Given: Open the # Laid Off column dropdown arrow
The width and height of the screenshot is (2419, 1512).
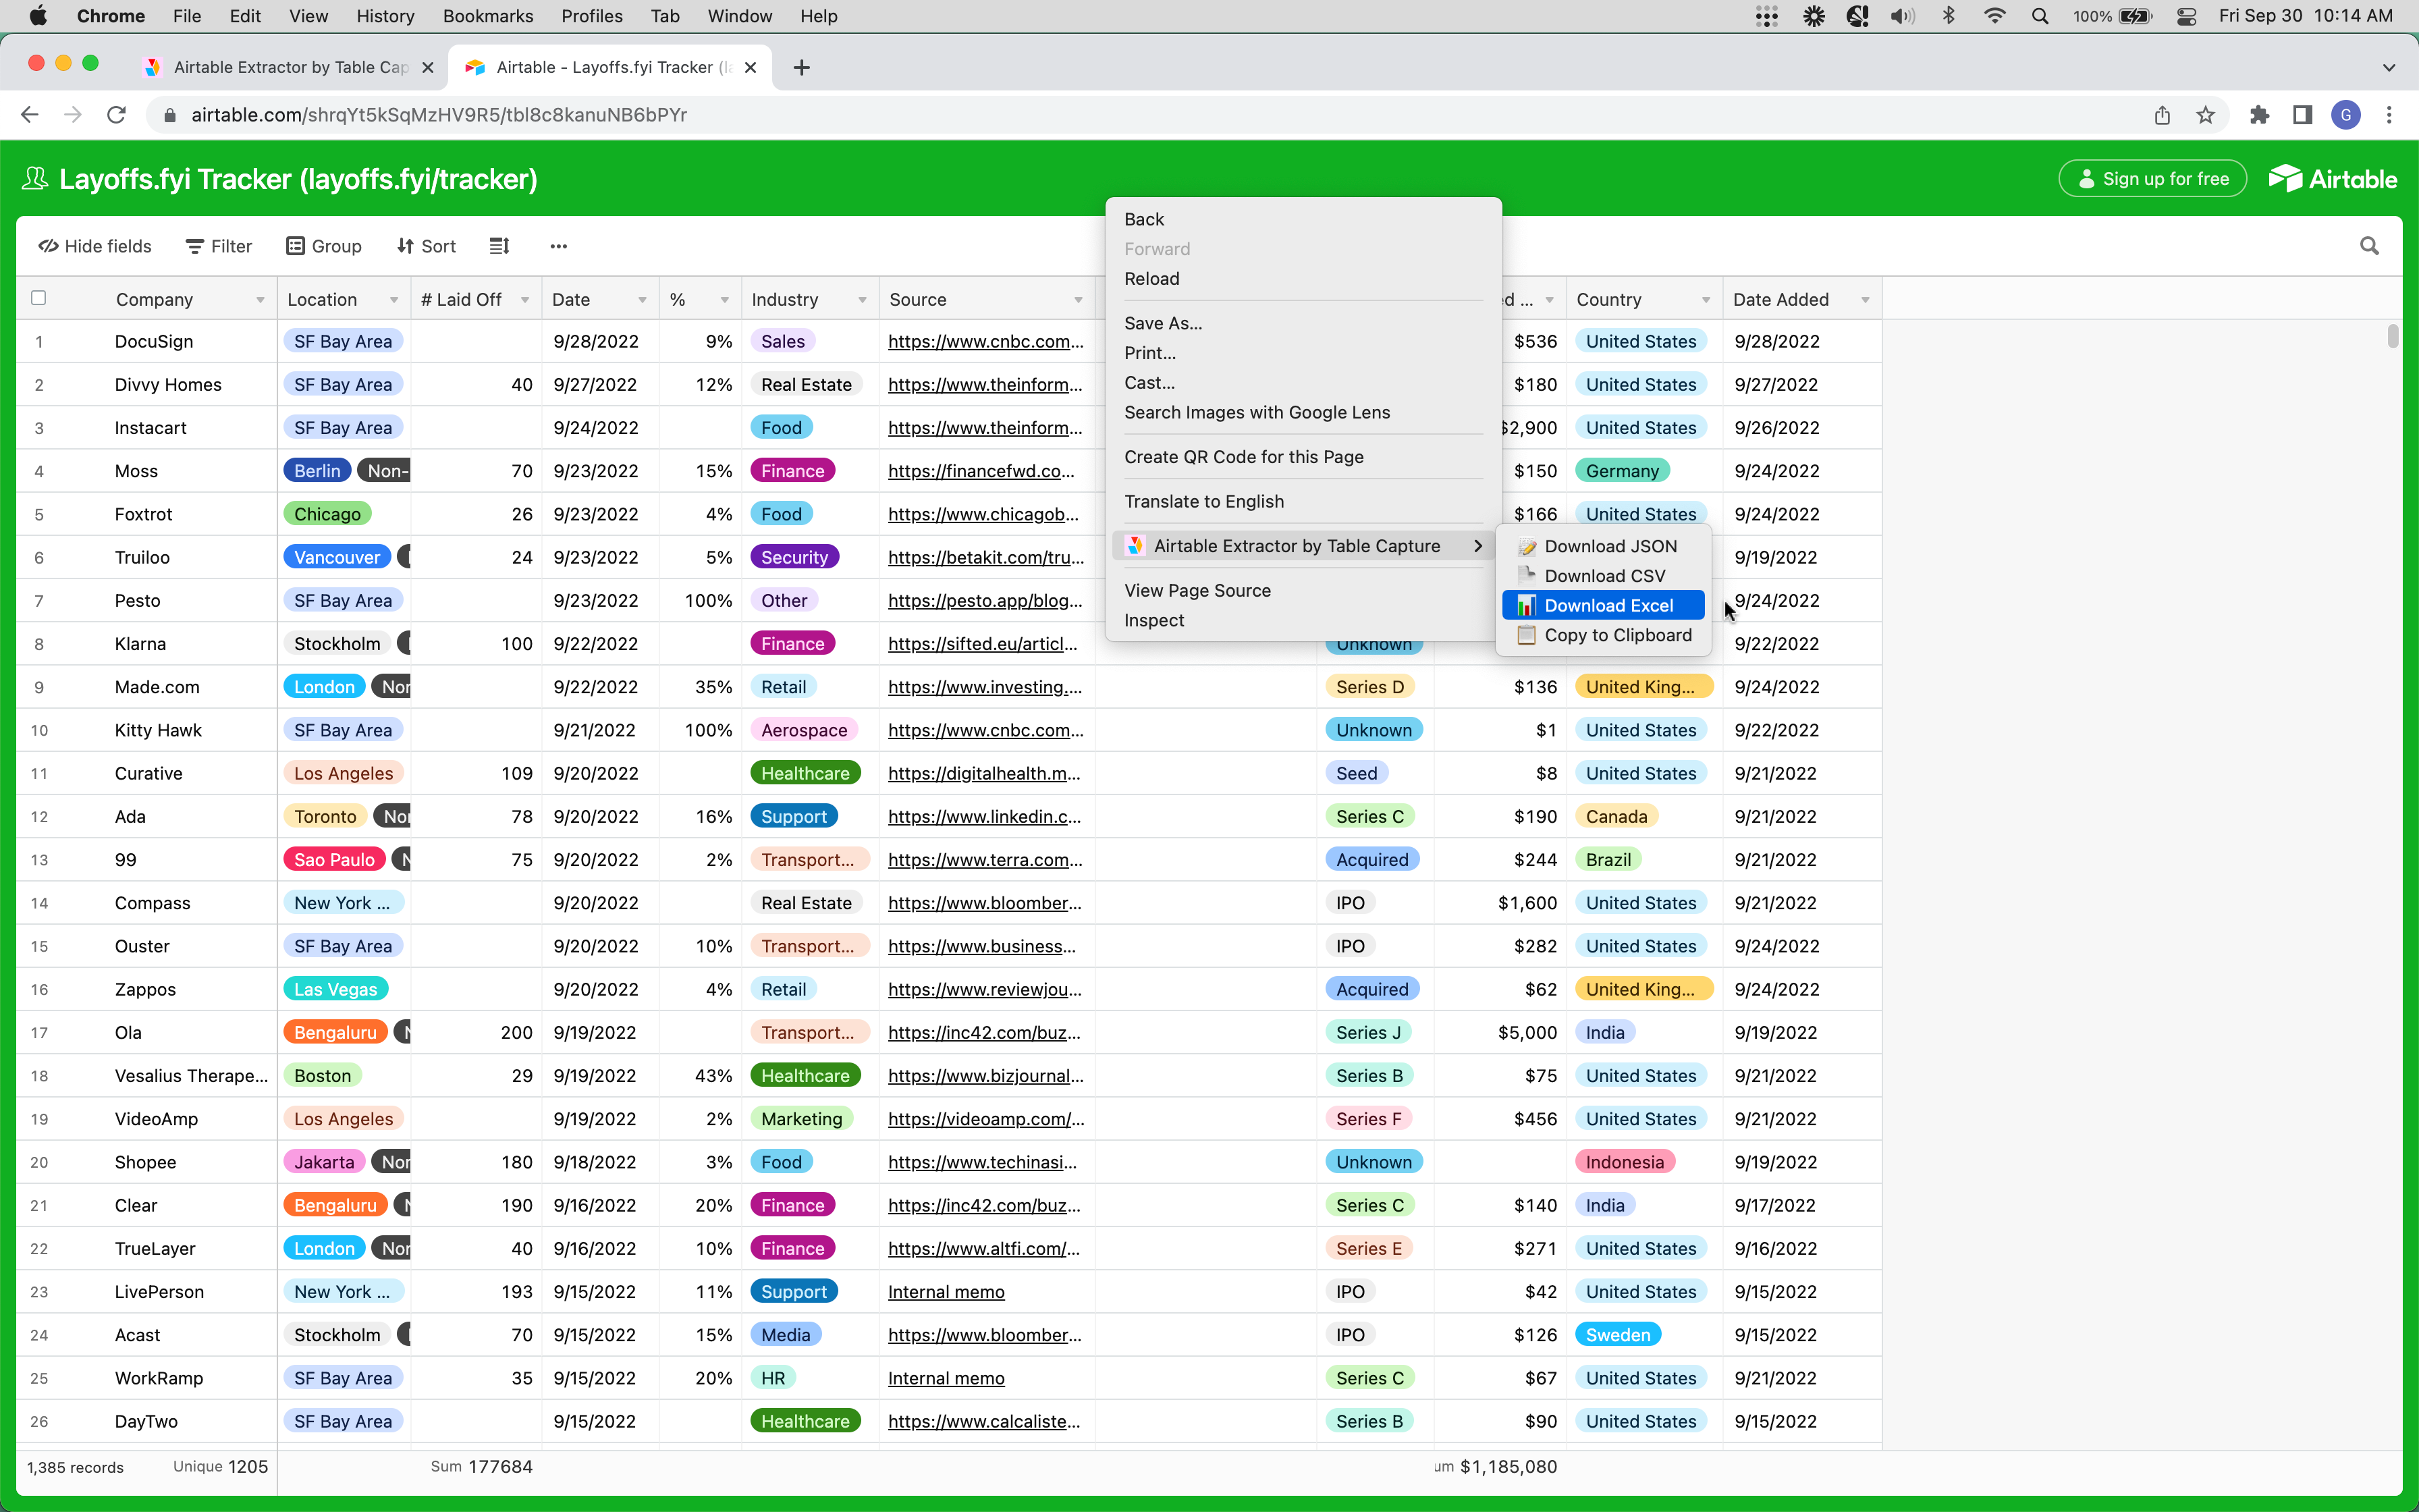Looking at the screenshot, I should tap(525, 300).
